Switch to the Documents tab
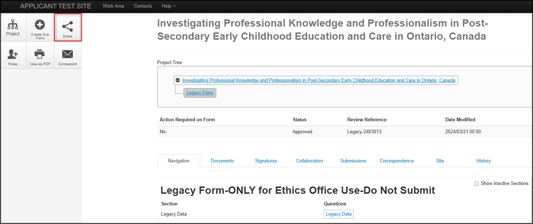Screen dimensions: 533x224 click(x=222, y=161)
